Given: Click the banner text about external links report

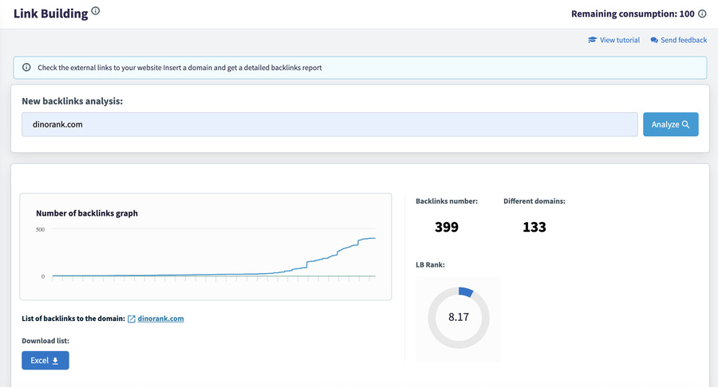Looking at the screenshot, I should 179,68.
